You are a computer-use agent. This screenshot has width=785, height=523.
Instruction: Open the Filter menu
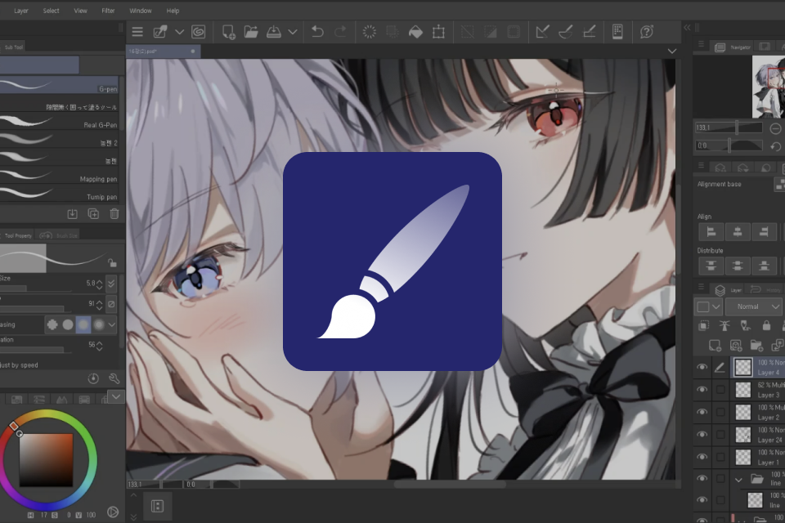pyautogui.click(x=108, y=11)
